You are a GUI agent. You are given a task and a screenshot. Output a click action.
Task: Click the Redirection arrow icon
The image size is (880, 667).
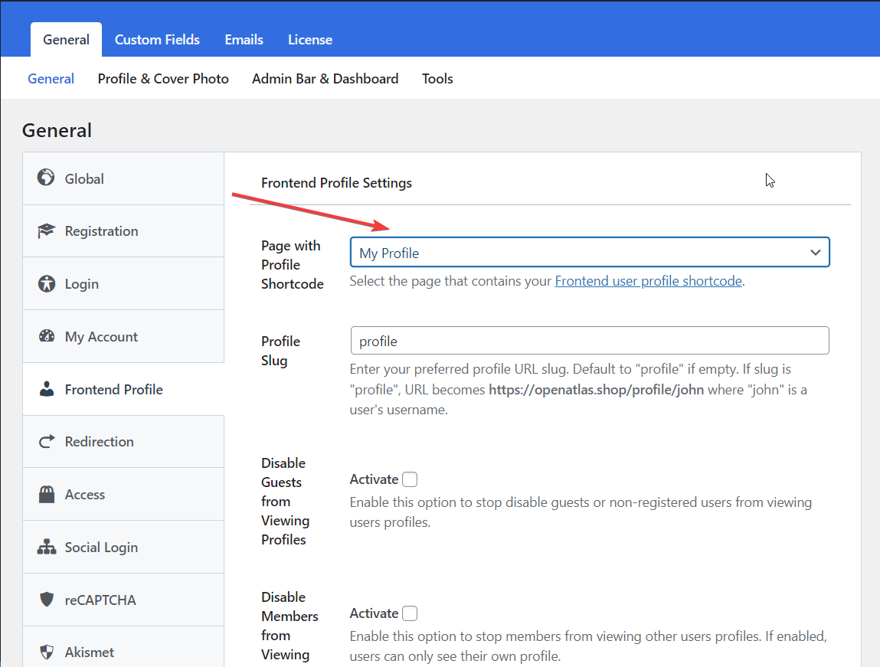pyautogui.click(x=47, y=442)
